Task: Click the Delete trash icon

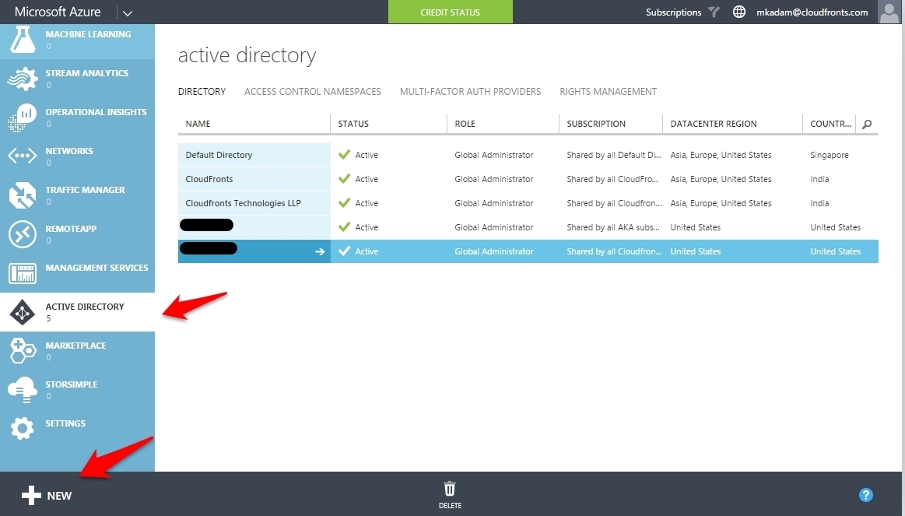Action: [450, 490]
